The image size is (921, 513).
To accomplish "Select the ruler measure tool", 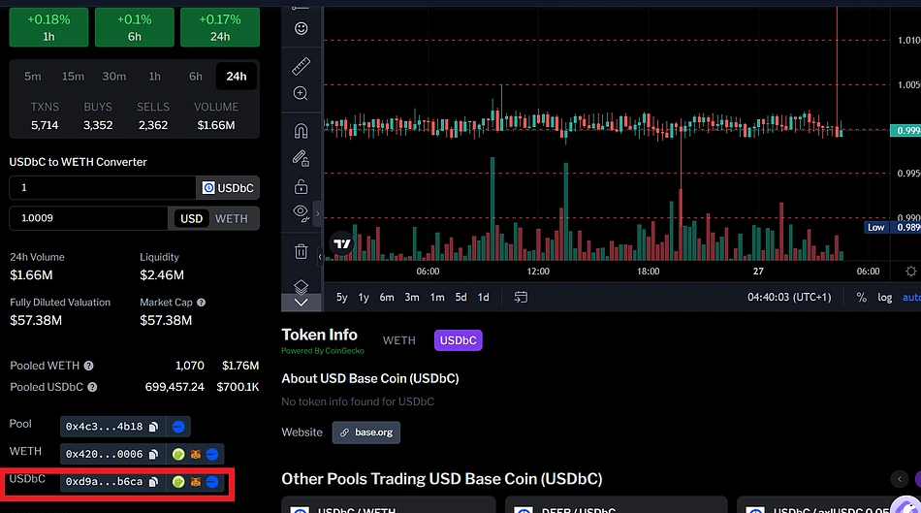I will pyautogui.click(x=301, y=66).
